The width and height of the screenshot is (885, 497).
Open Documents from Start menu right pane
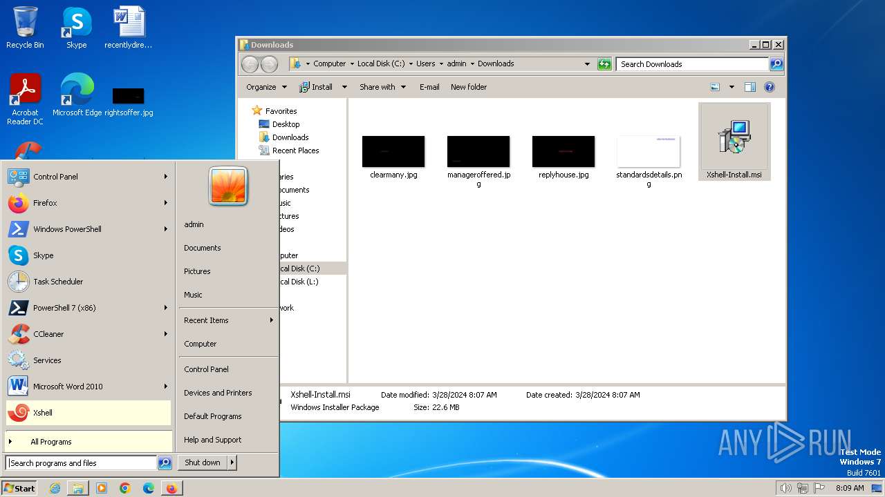pyautogui.click(x=203, y=248)
